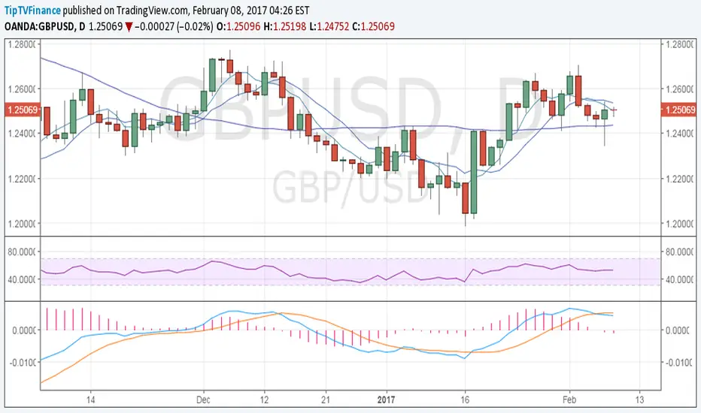Click the MACD 0.0000 level on the right scale
Screen dimensions: 701x413
point(679,330)
